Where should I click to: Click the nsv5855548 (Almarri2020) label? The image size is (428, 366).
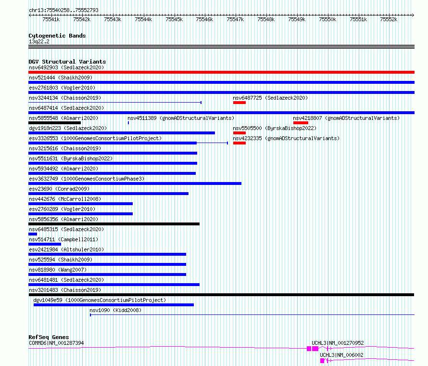[63, 118]
